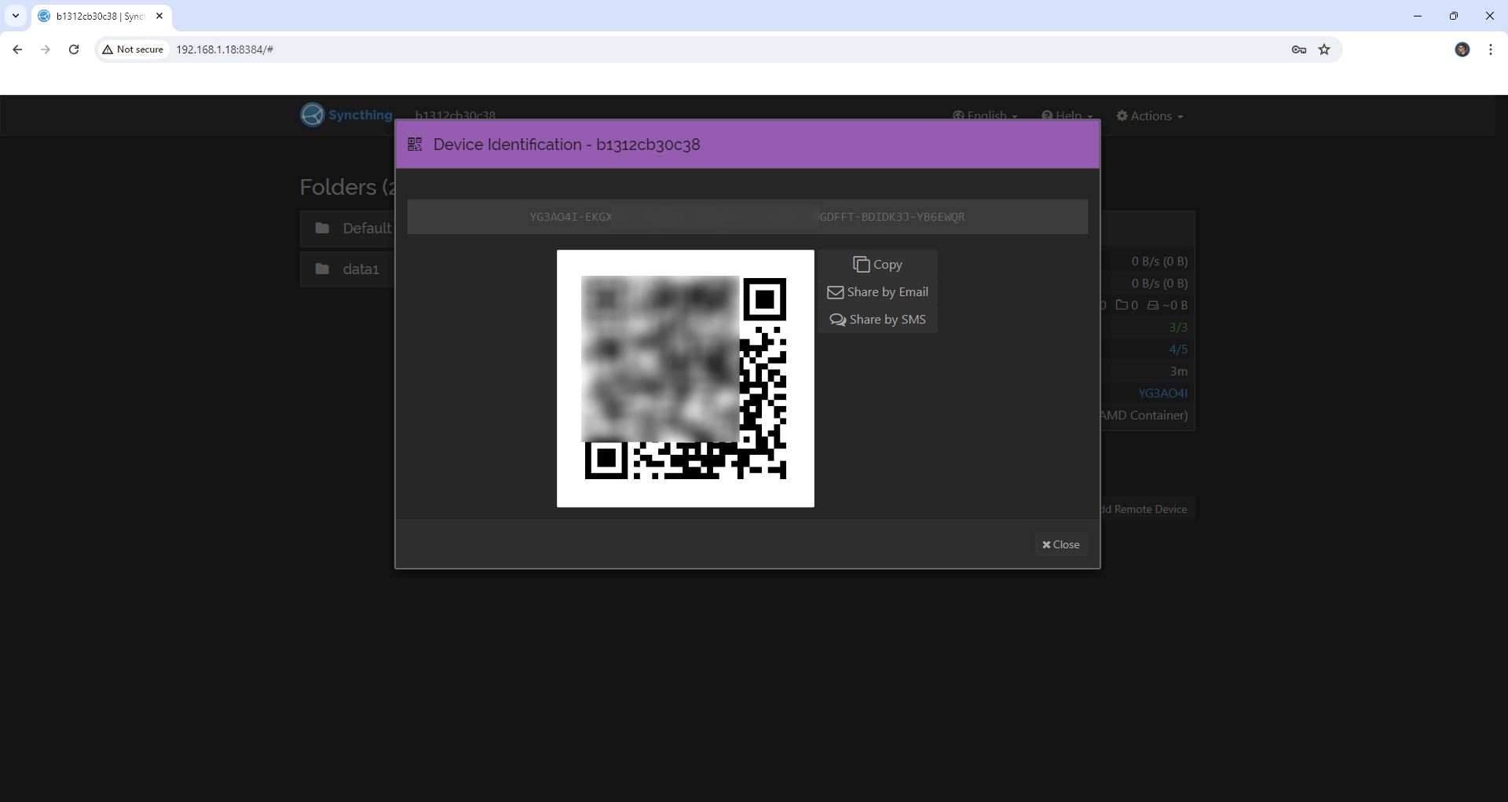This screenshot has height=802, width=1508.
Task: Click the envelope icon on Share by Email
Action: point(836,292)
